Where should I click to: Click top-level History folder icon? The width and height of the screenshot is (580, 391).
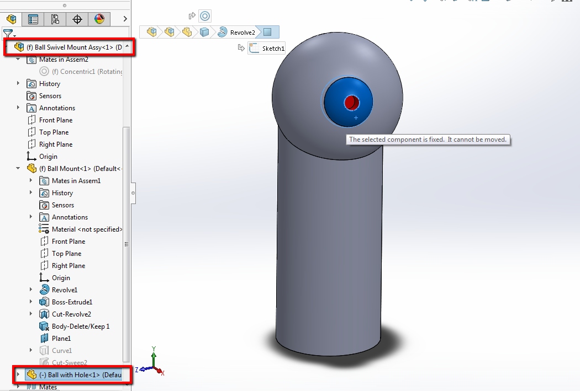(31, 84)
